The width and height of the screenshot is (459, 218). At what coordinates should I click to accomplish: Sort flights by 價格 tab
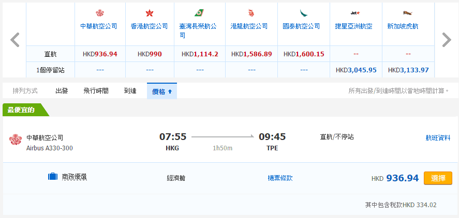[x=162, y=91]
